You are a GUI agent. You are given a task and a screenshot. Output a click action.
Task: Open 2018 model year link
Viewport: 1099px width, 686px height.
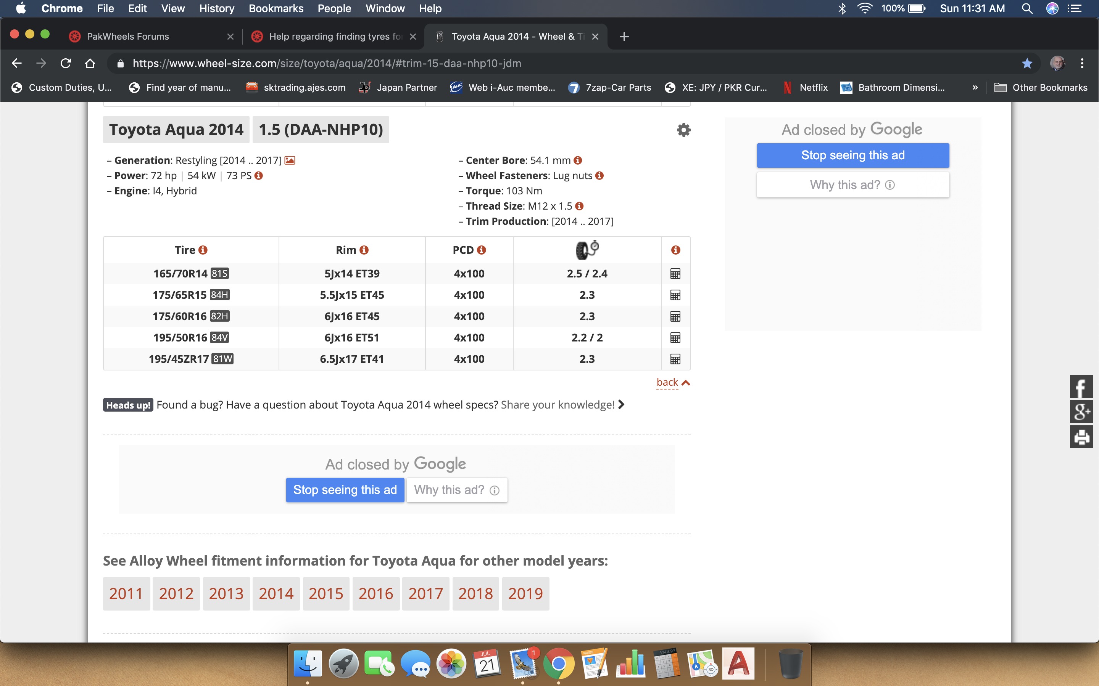click(475, 593)
